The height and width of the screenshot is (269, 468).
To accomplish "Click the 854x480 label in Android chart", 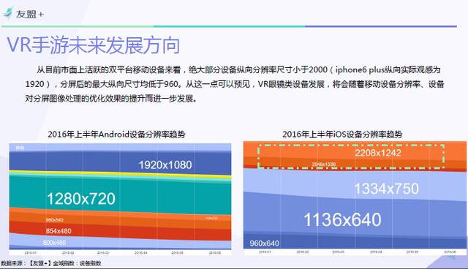I will (58, 231).
